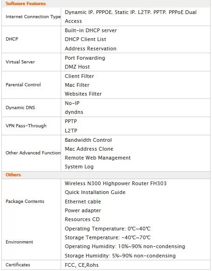Viewport: 212px width, 271px height.
Task: Click Address Reservation entry
Action: click(91, 49)
